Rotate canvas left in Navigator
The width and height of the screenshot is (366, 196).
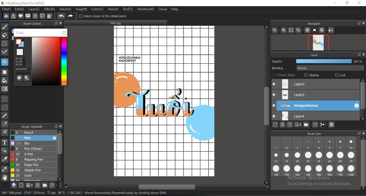click(307, 30)
